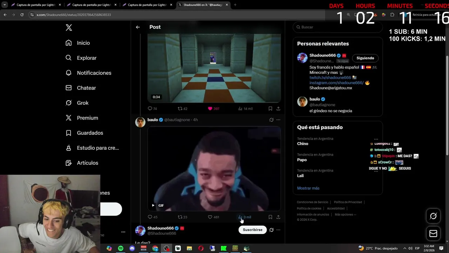The image size is (449, 253).
Task: Share baulo's GIF reply
Action: coord(278,217)
